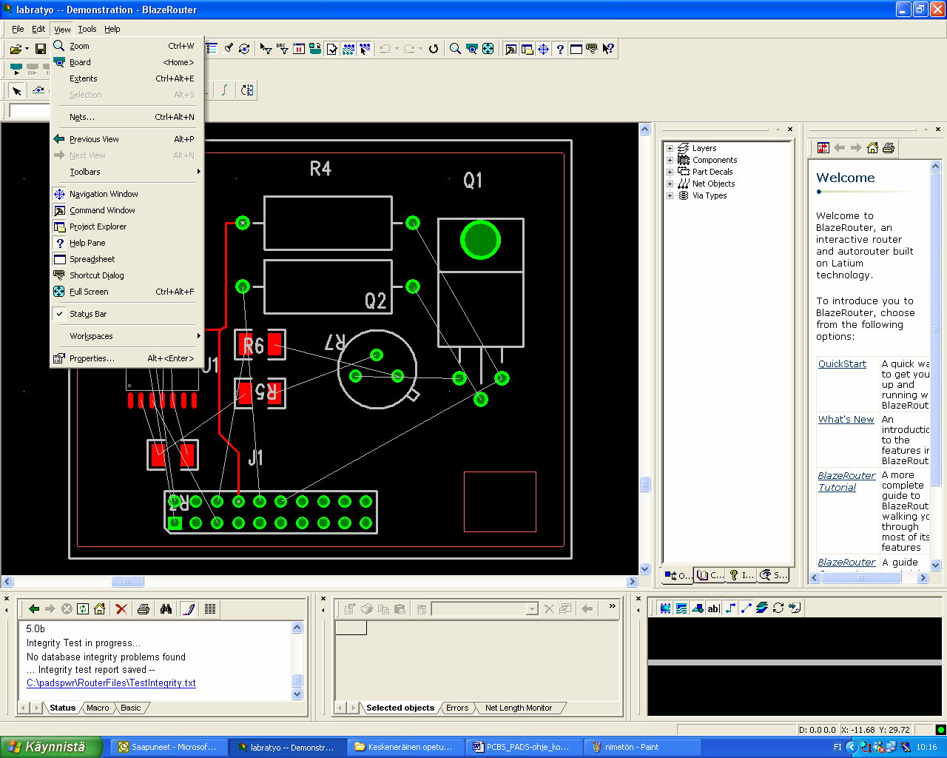This screenshot has width=947, height=758.
Task: Click the Open file folder icon
Action: pos(15,49)
